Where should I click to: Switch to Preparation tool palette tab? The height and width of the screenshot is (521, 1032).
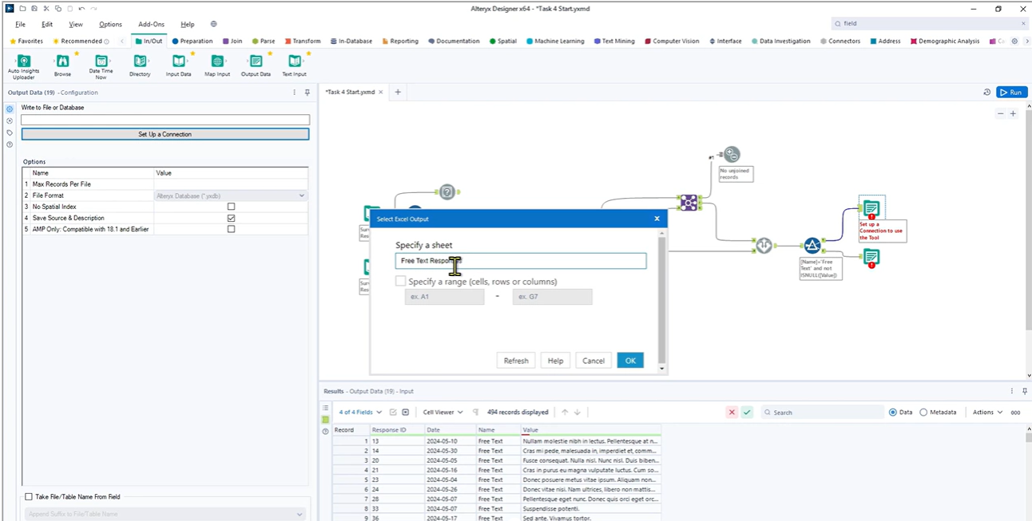click(193, 41)
